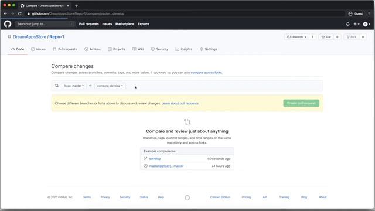The image size is (375, 211).
Task: Open Explore in top navigation
Action: [143, 24]
